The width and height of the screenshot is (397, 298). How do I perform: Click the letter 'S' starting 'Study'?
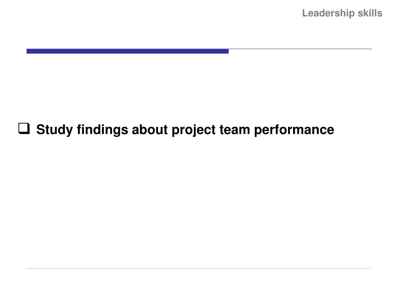point(40,130)
